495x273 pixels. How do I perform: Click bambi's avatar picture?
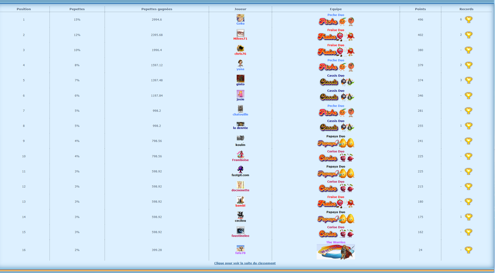[240, 200]
